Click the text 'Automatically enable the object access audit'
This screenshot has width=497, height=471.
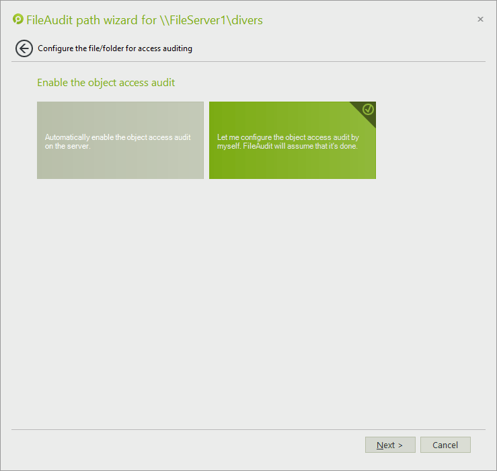[x=118, y=137]
